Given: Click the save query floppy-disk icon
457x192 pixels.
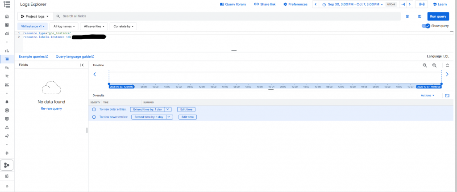Looking at the screenshot, I should [420, 16].
